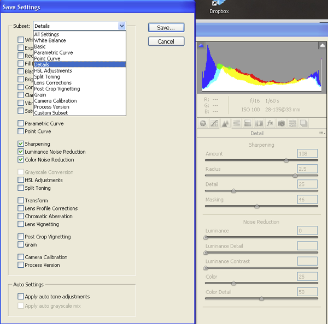The height and width of the screenshot is (324, 328).
Task: Open the Camera Calibration camera icon
Action: pyautogui.click(x=281, y=123)
